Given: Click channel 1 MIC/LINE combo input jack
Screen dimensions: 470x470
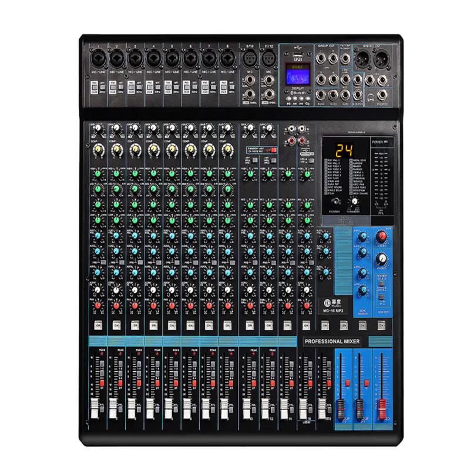Looking at the screenshot, I should click(98, 60).
